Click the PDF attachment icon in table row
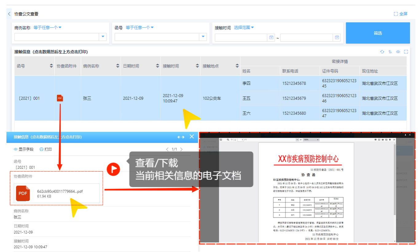Viewport: 420px width, 252px height. 60,98
